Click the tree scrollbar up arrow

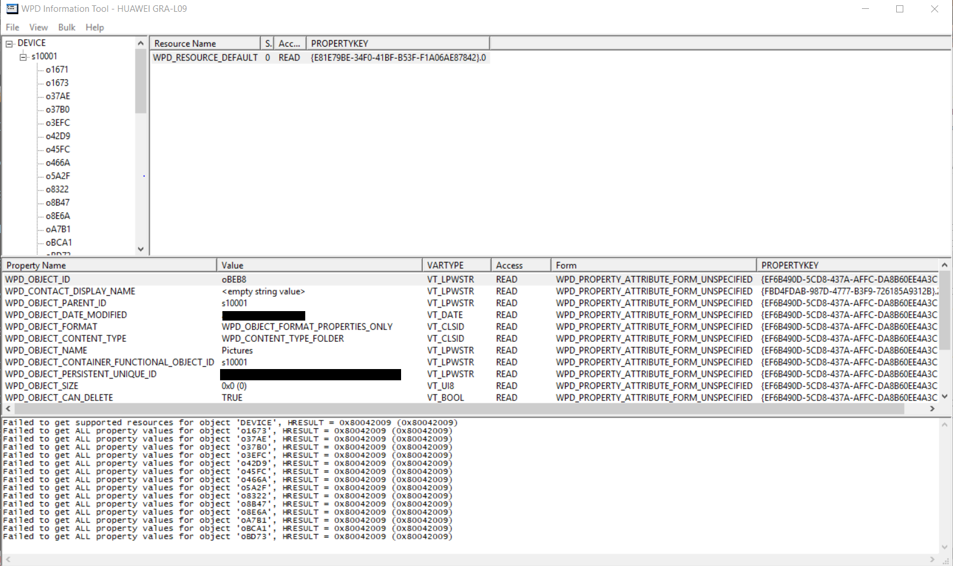pyautogui.click(x=141, y=43)
